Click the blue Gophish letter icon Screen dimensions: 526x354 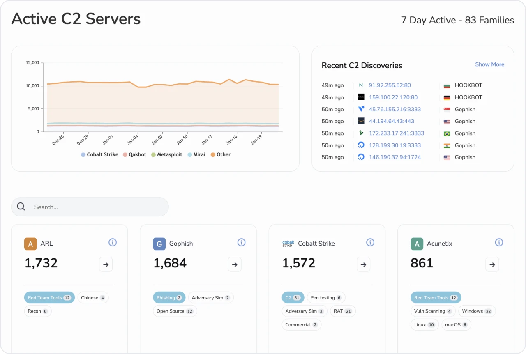pyautogui.click(x=159, y=244)
